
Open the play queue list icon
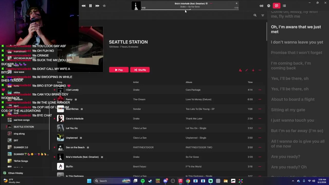coord(284,6)
